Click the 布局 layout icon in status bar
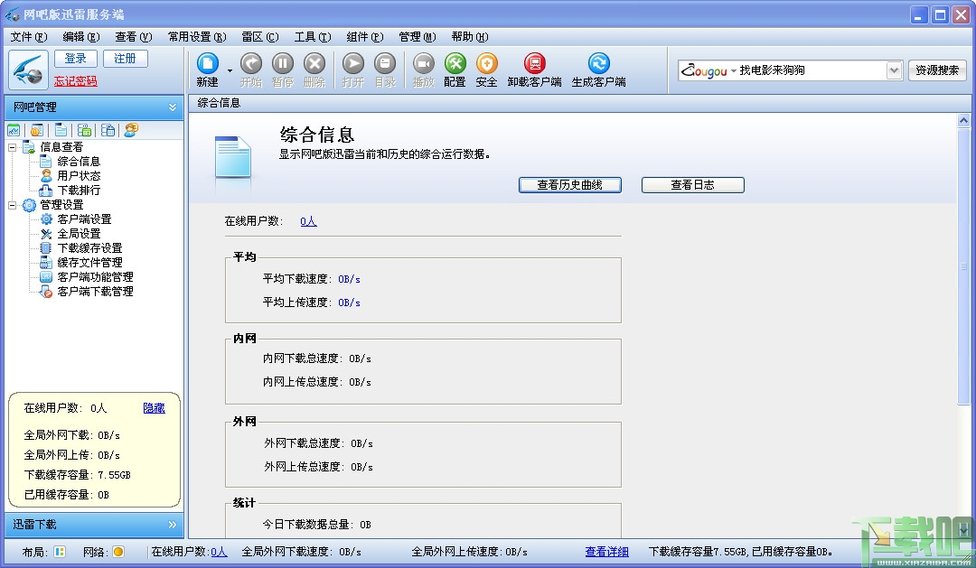The image size is (976, 568). 60,552
